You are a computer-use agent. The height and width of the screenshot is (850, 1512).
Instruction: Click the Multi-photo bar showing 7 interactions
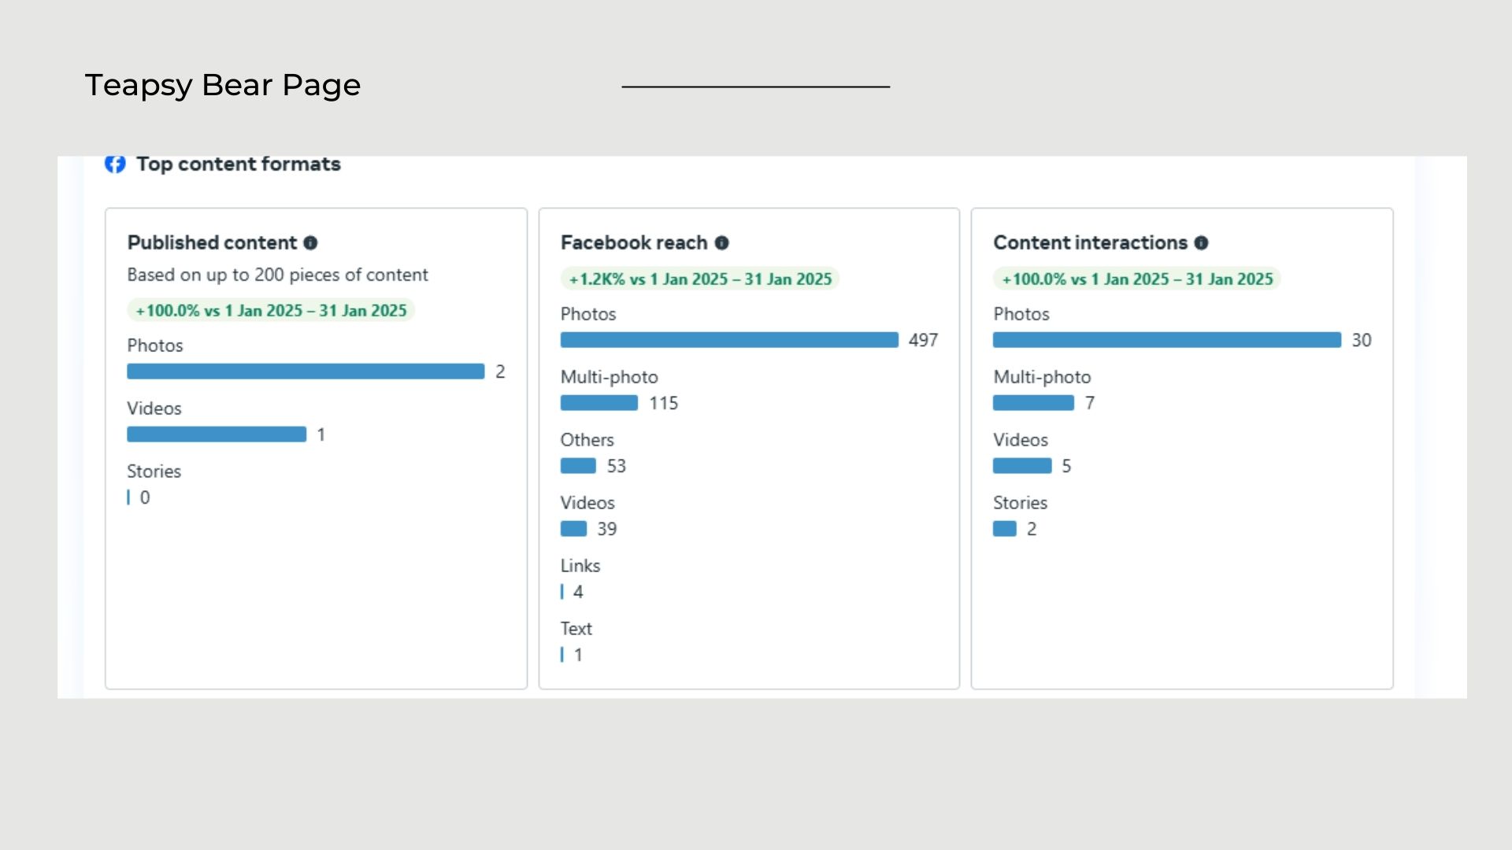coord(1033,403)
